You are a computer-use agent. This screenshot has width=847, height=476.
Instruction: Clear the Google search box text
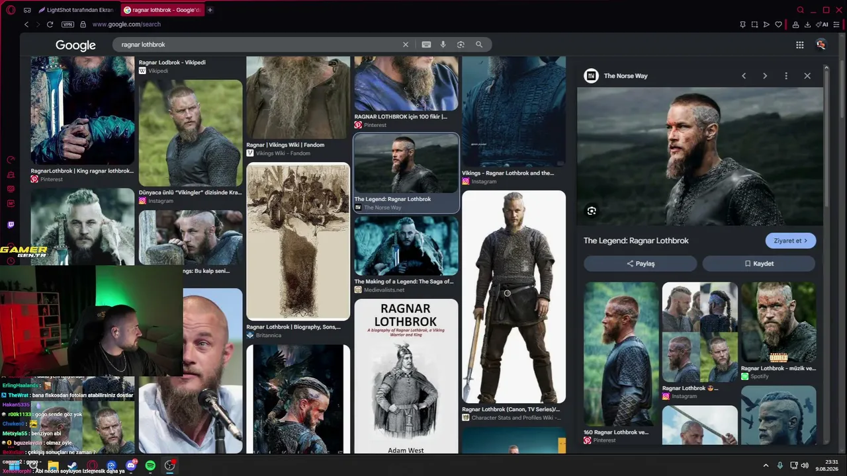(406, 44)
